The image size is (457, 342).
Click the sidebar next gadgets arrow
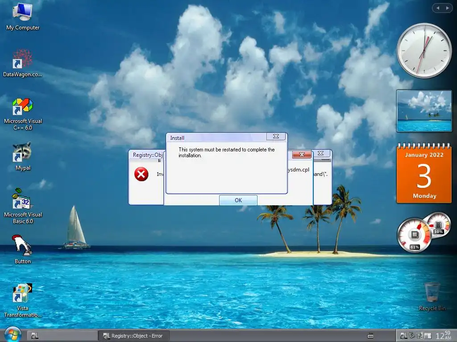447,8
